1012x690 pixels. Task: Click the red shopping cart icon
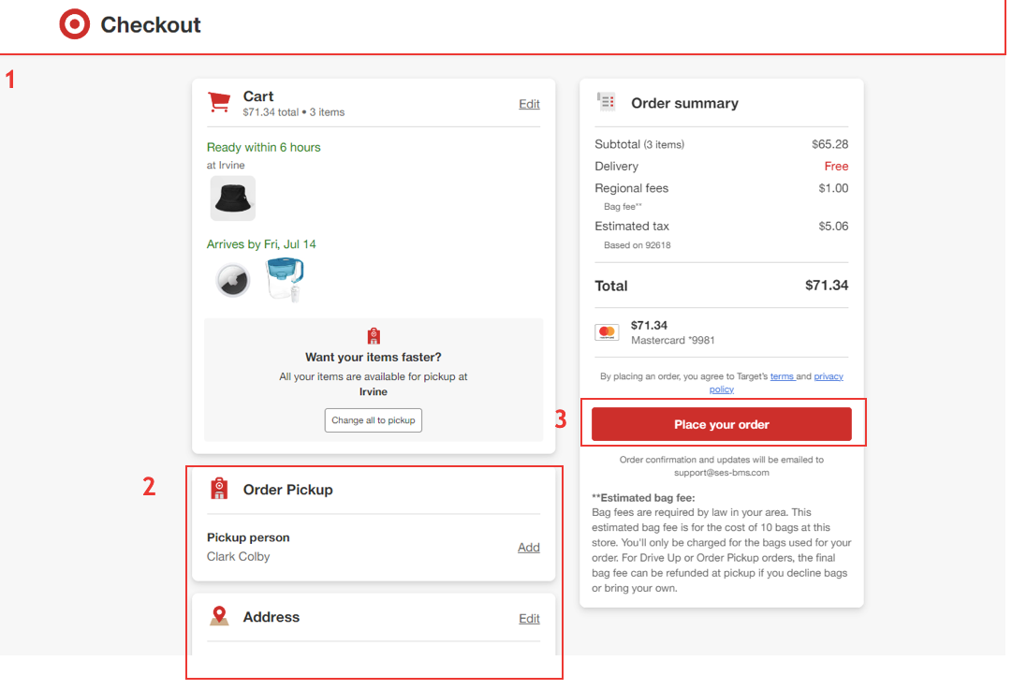[x=219, y=102]
